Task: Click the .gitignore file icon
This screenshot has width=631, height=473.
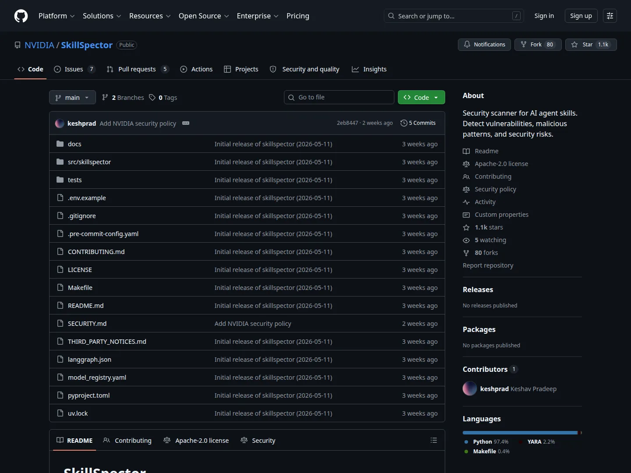Action: 60,215
